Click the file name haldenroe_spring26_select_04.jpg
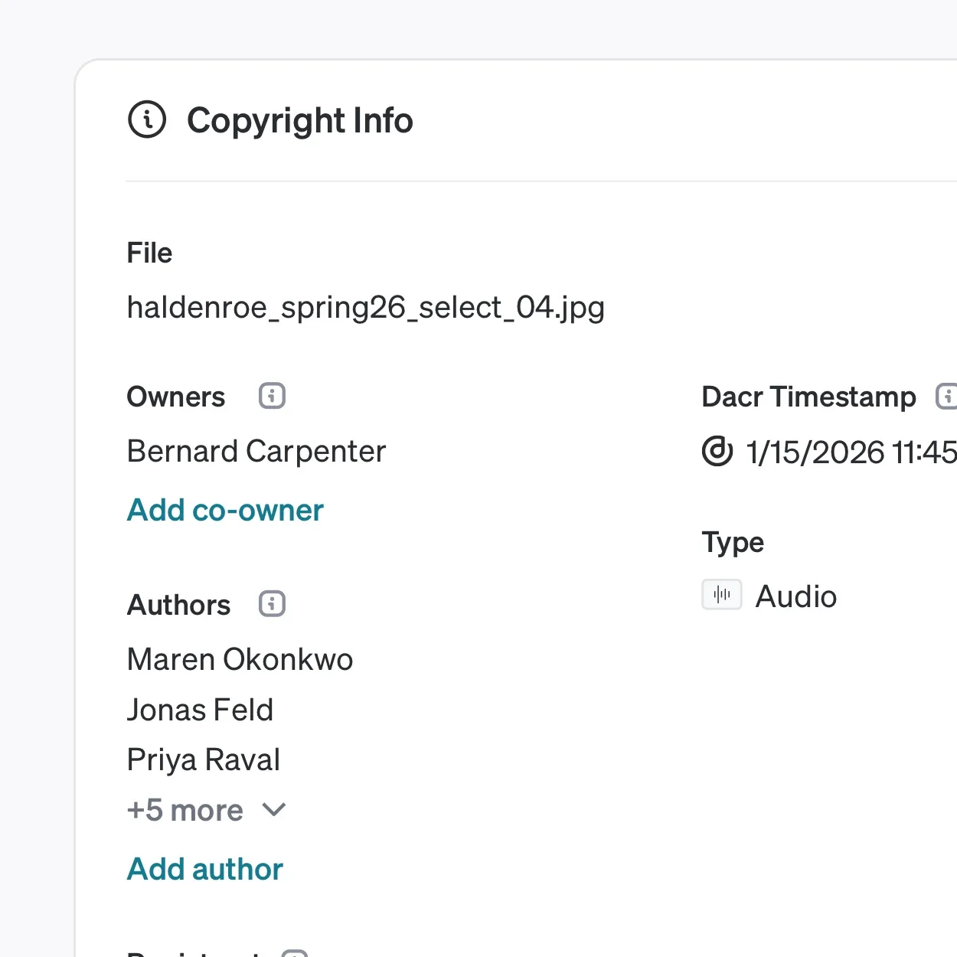This screenshot has height=957, width=957. coord(366,308)
